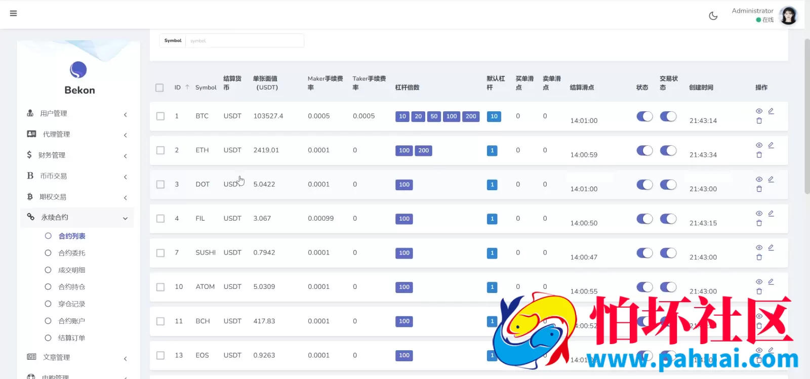Click the ETH face value 2419.01
Image resolution: width=810 pixels, height=379 pixels.
pyautogui.click(x=266, y=150)
